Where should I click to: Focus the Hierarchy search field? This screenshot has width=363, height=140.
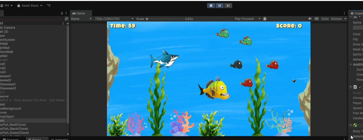[32, 19]
